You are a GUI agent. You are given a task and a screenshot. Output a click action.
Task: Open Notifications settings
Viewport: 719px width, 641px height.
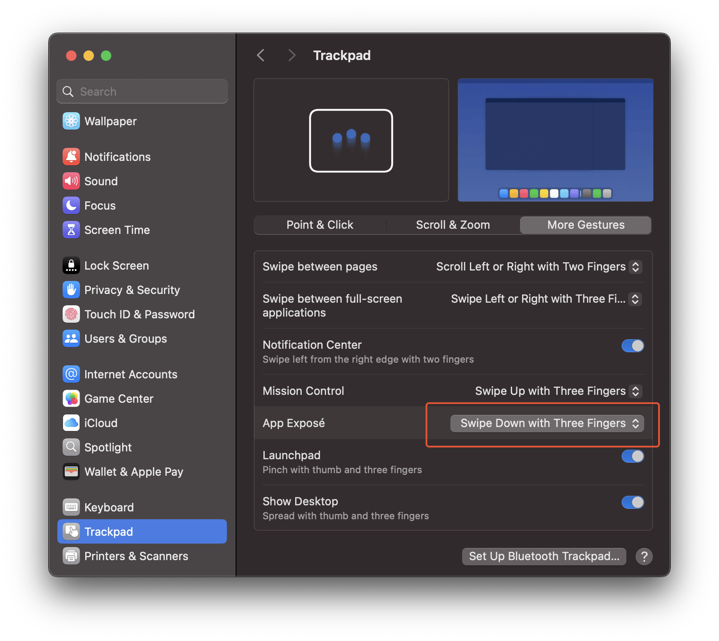click(118, 157)
